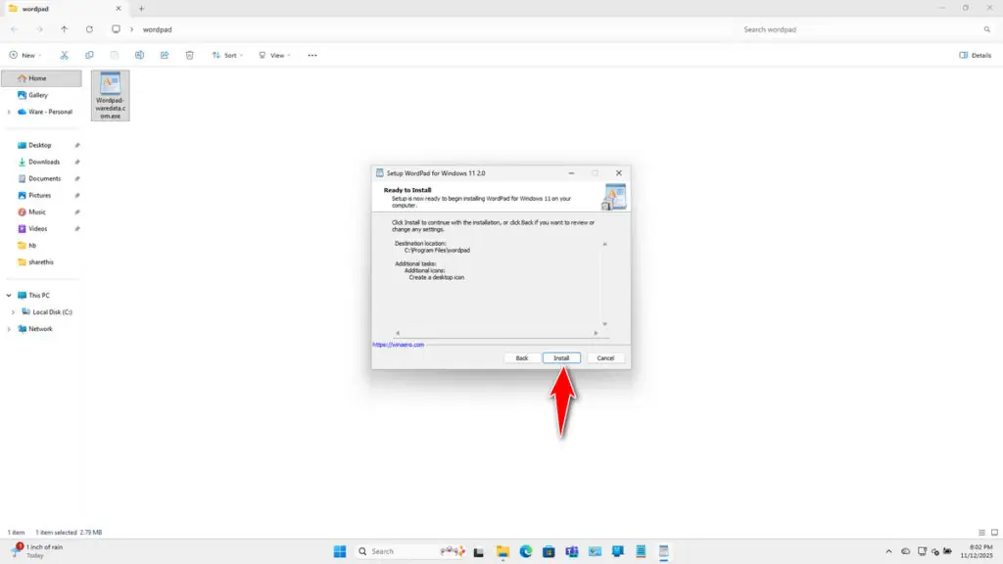The height and width of the screenshot is (564, 1003).
Task: Refresh the folder with the refresh icon
Action: point(90,30)
